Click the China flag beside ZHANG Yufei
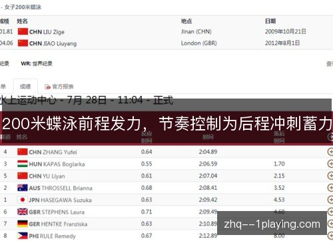The width and height of the screenshot is (333, 241). 23,152
